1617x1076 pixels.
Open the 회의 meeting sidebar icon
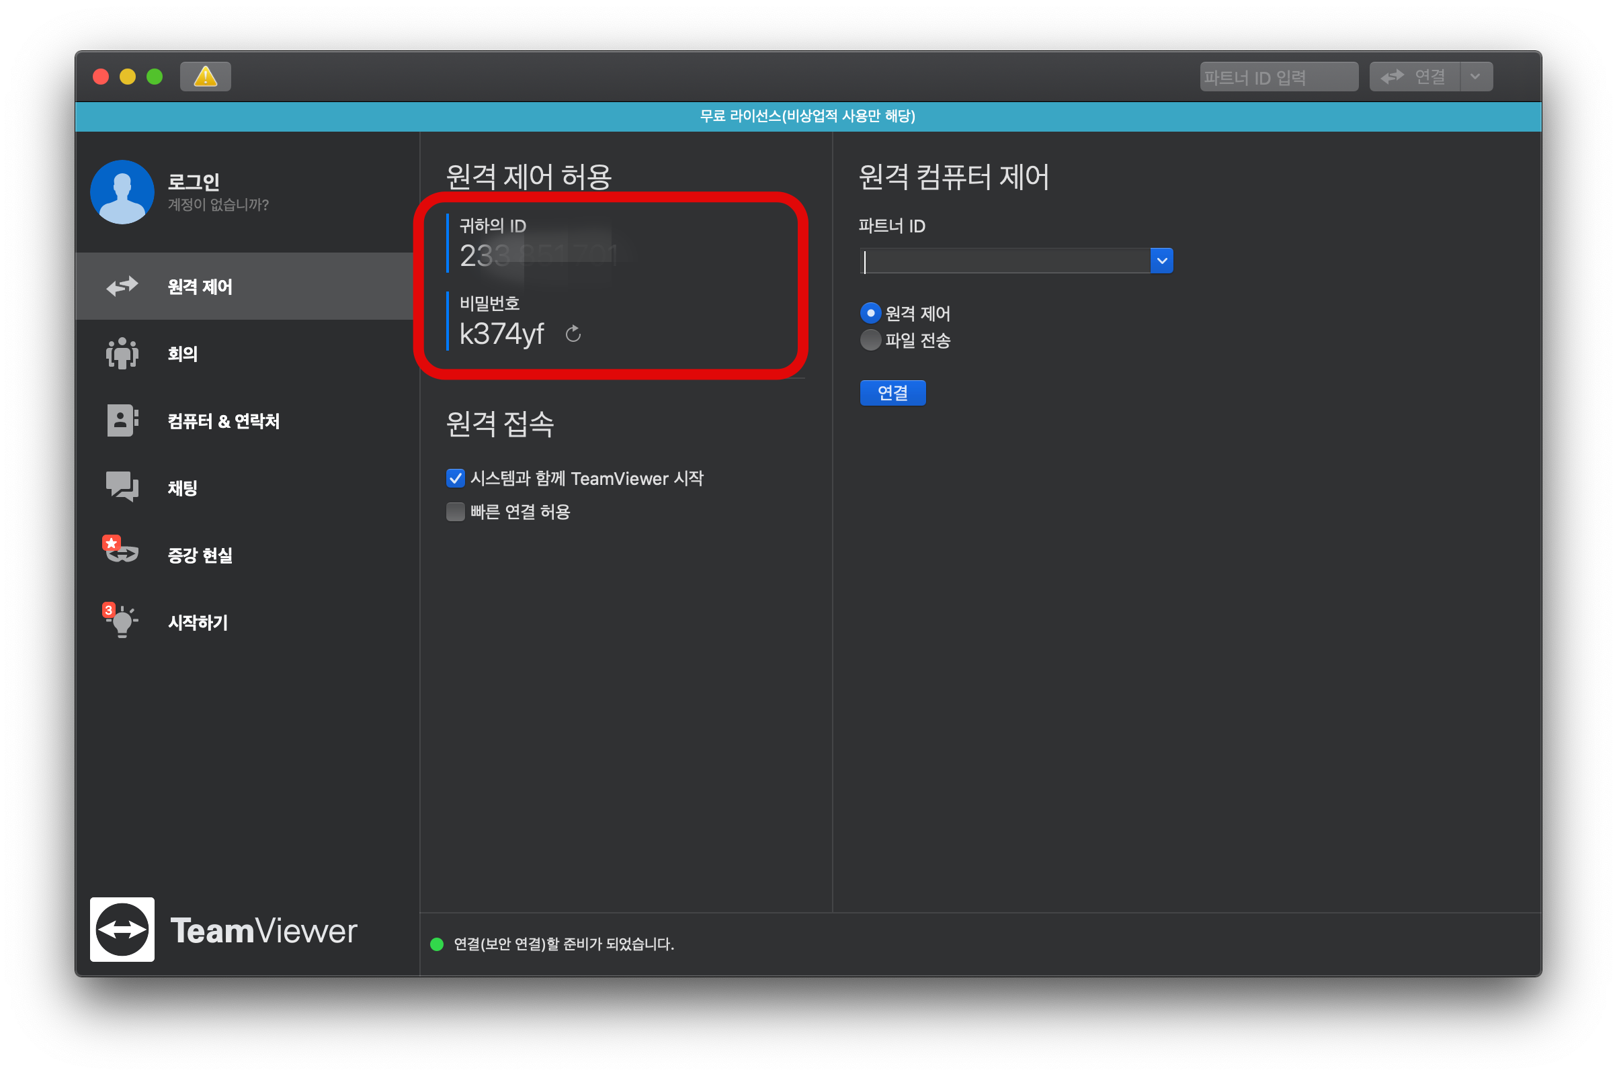pyautogui.click(x=122, y=353)
